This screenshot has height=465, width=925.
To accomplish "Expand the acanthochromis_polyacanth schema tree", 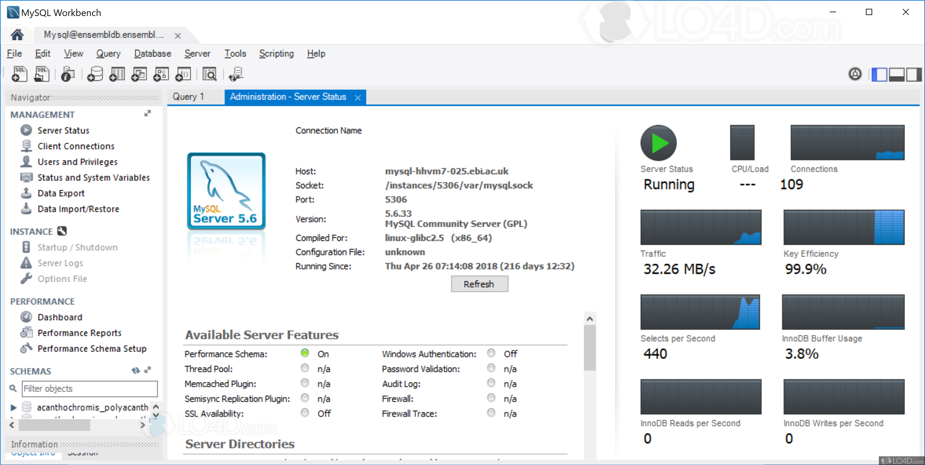I will point(13,407).
